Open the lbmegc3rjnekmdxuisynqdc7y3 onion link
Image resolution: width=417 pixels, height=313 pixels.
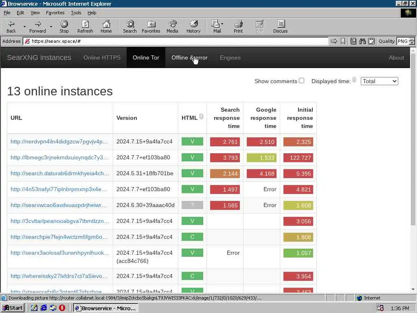(59, 157)
